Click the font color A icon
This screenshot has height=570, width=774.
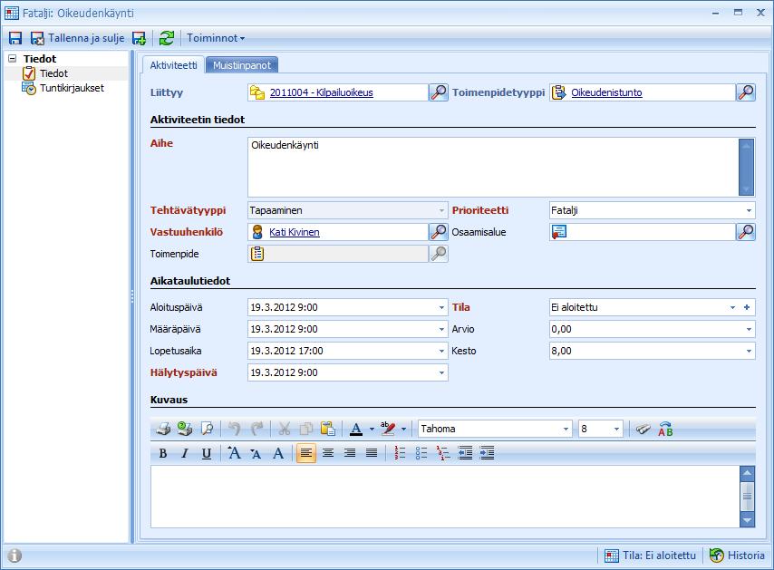point(356,429)
